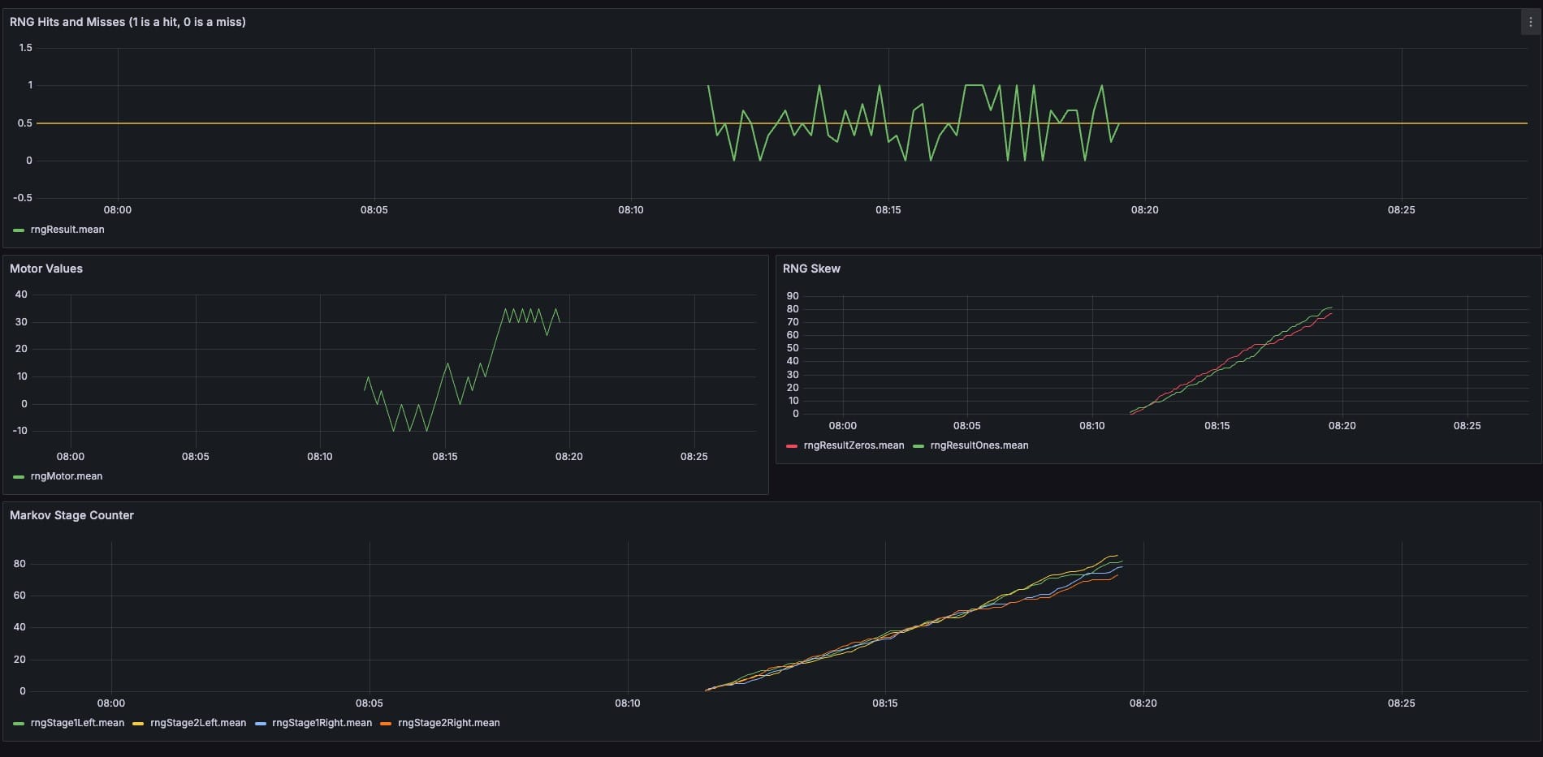Open the RNG Hits and Misses panel menu
Screen dimensions: 1543x757
coord(1530,23)
